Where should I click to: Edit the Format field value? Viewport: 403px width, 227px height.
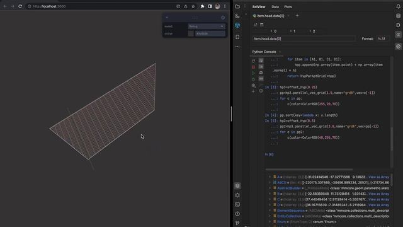(x=383, y=38)
